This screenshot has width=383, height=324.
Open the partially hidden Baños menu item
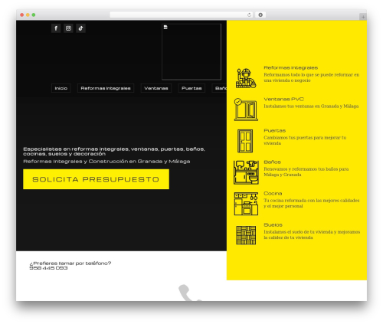coord(219,88)
